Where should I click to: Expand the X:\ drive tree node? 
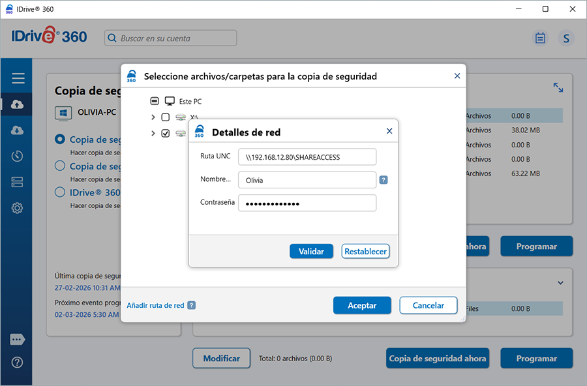pyautogui.click(x=153, y=117)
